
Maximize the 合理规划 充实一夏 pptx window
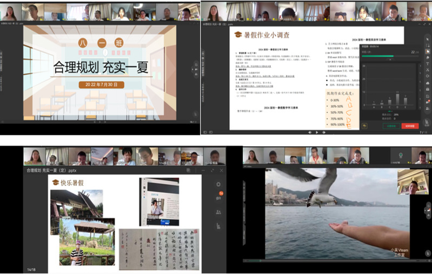point(211,170)
